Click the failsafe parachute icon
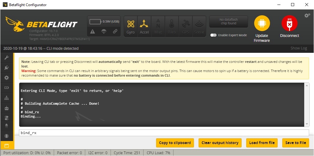314x156 pixels. [x=104, y=31]
